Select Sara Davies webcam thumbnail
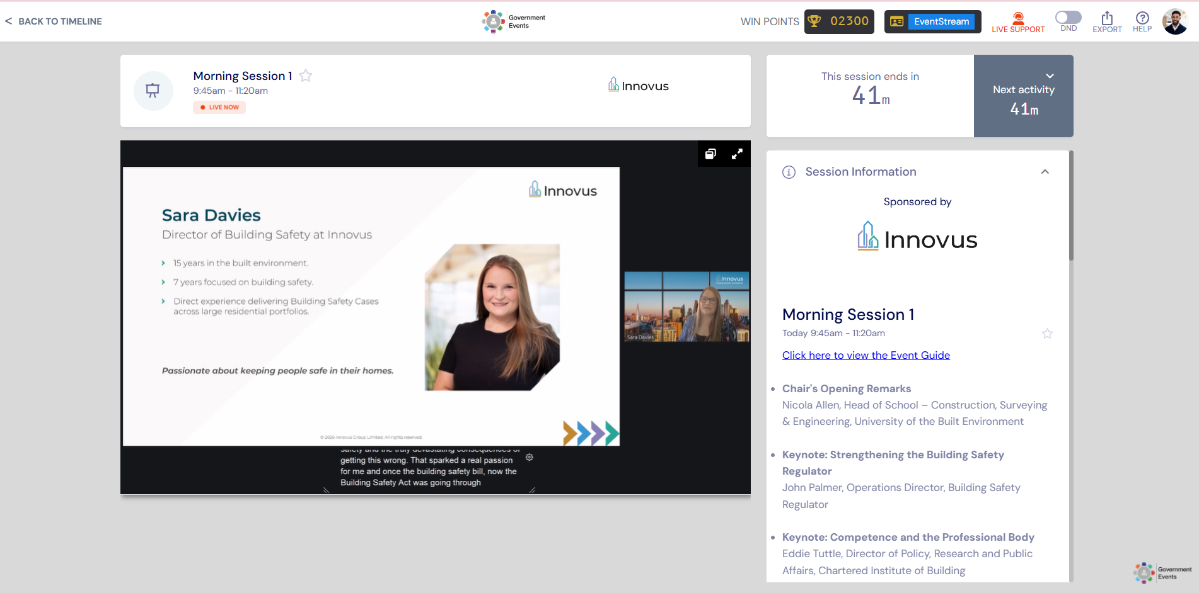The image size is (1199, 593). (686, 307)
